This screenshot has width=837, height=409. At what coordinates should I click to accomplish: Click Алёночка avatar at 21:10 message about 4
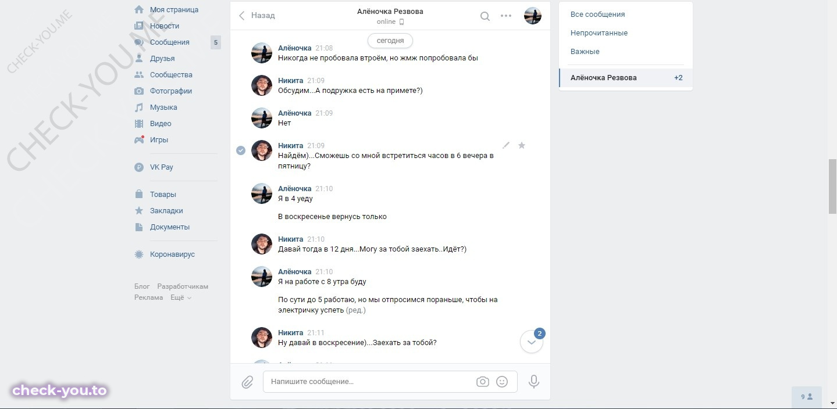262,193
